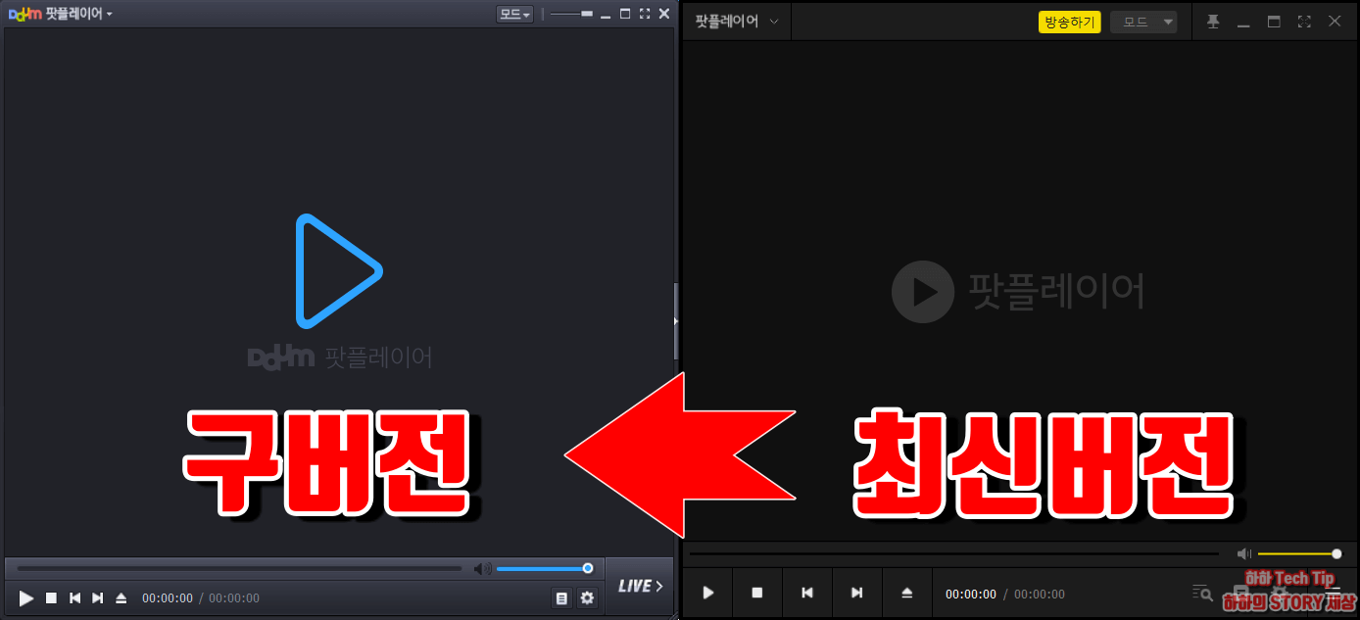Open the LIVE panel in old version

640,586
